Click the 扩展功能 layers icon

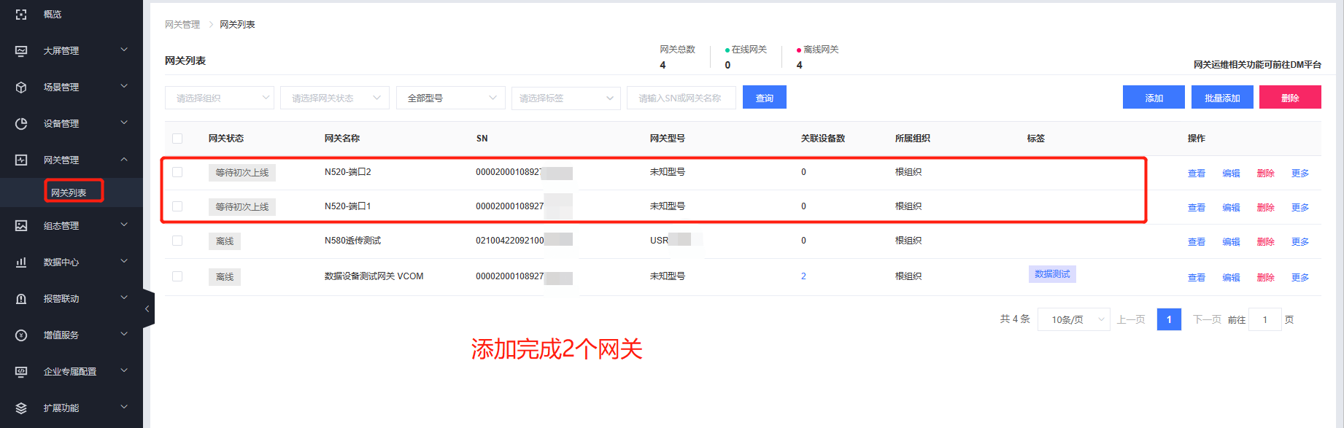21,408
